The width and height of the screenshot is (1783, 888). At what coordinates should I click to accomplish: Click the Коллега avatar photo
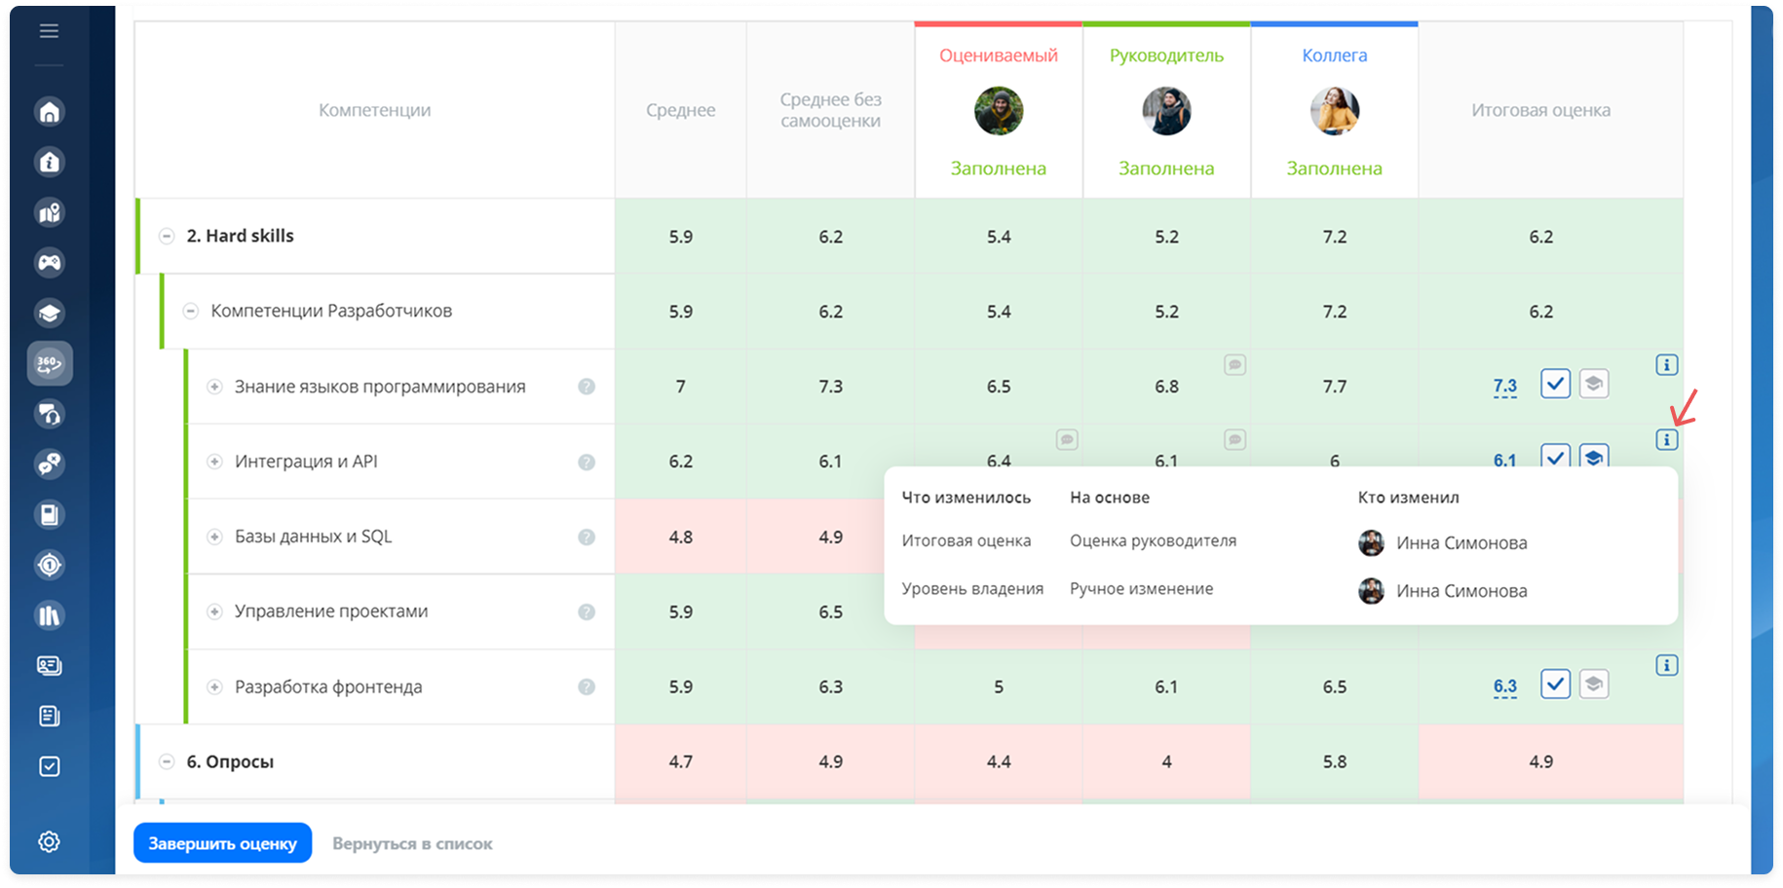click(x=1334, y=111)
